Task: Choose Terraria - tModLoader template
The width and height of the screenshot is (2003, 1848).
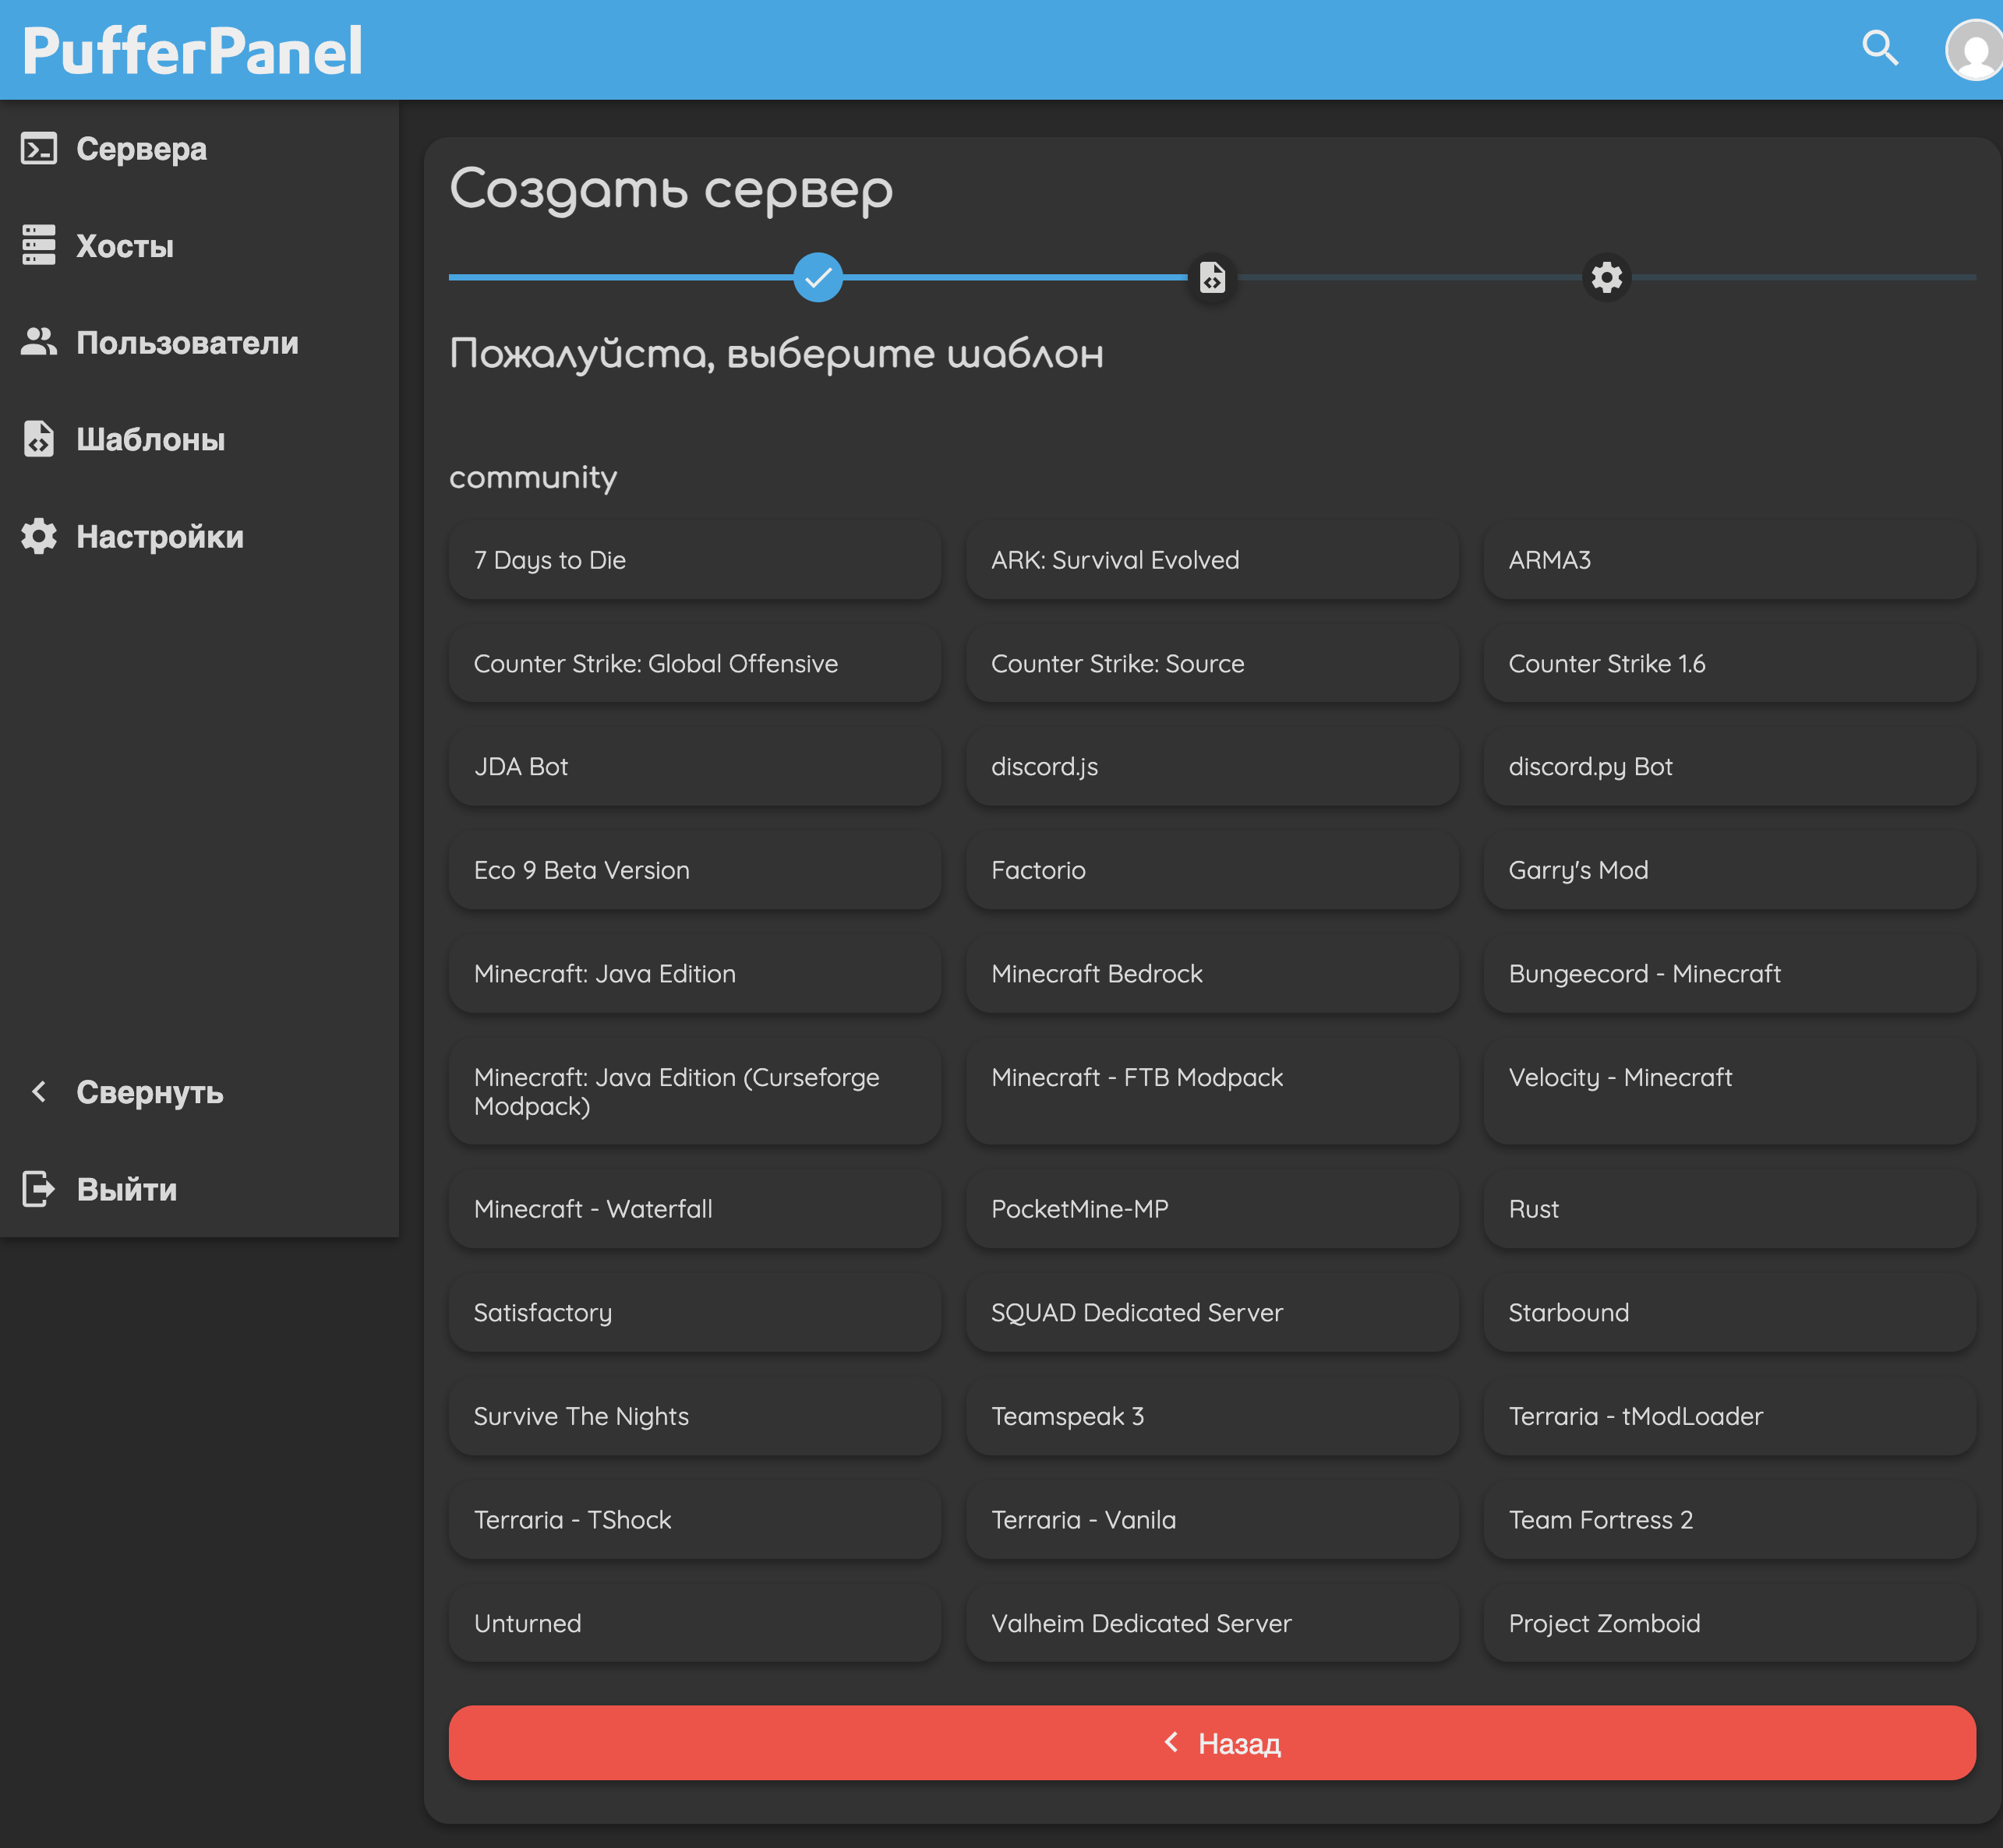Action: [x=1729, y=1416]
